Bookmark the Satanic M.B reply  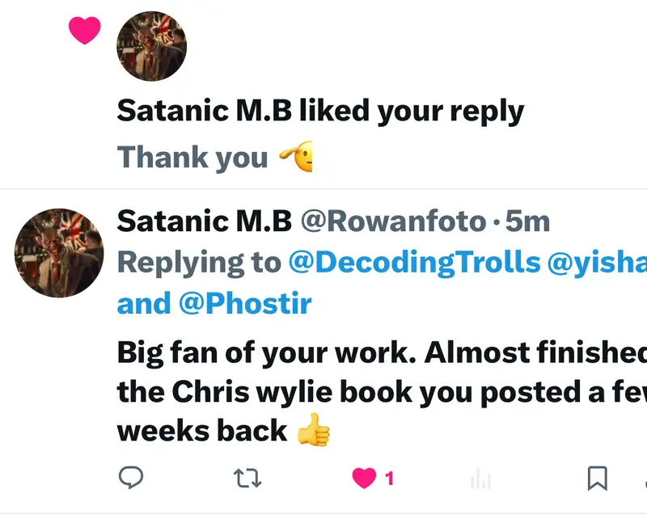click(597, 479)
